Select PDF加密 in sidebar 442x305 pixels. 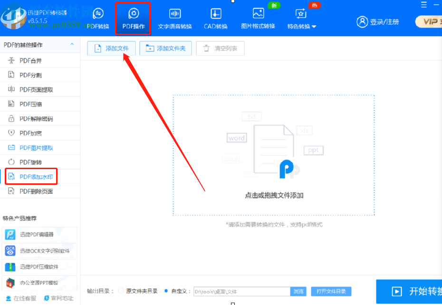pos(40,133)
